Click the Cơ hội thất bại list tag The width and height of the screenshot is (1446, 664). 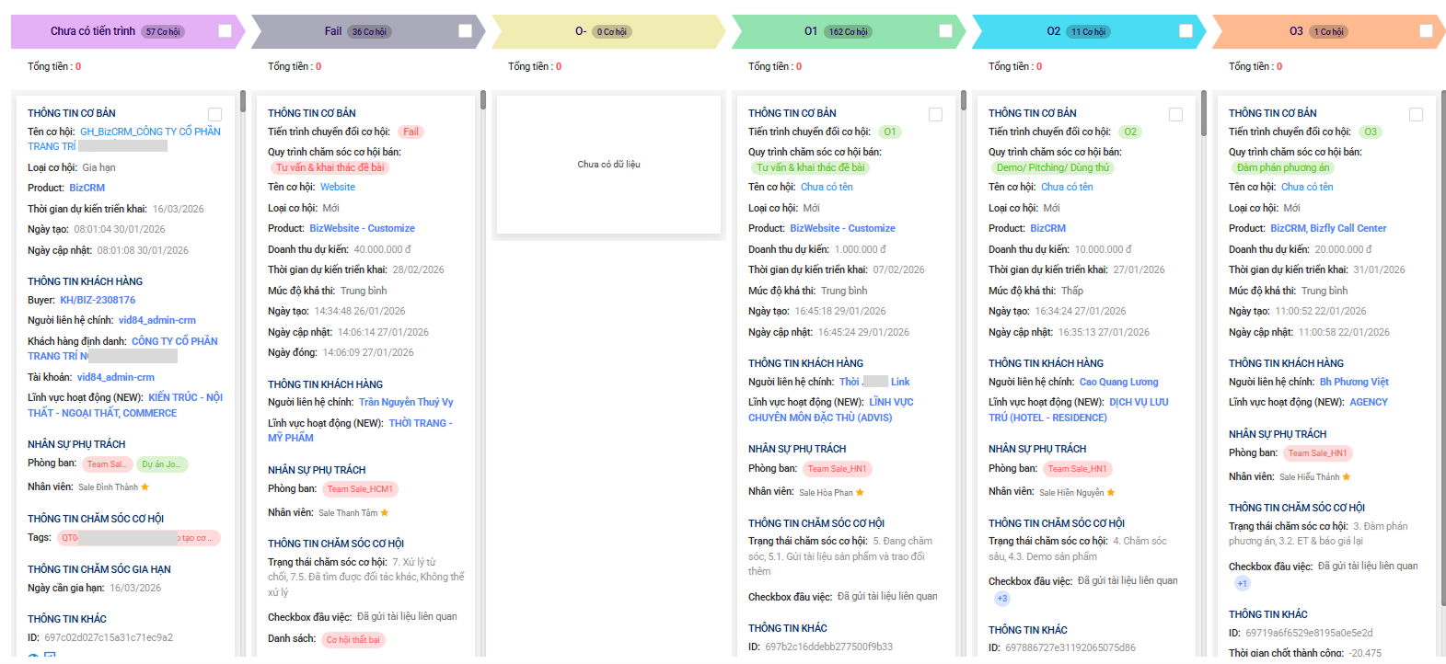(x=353, y=640)
